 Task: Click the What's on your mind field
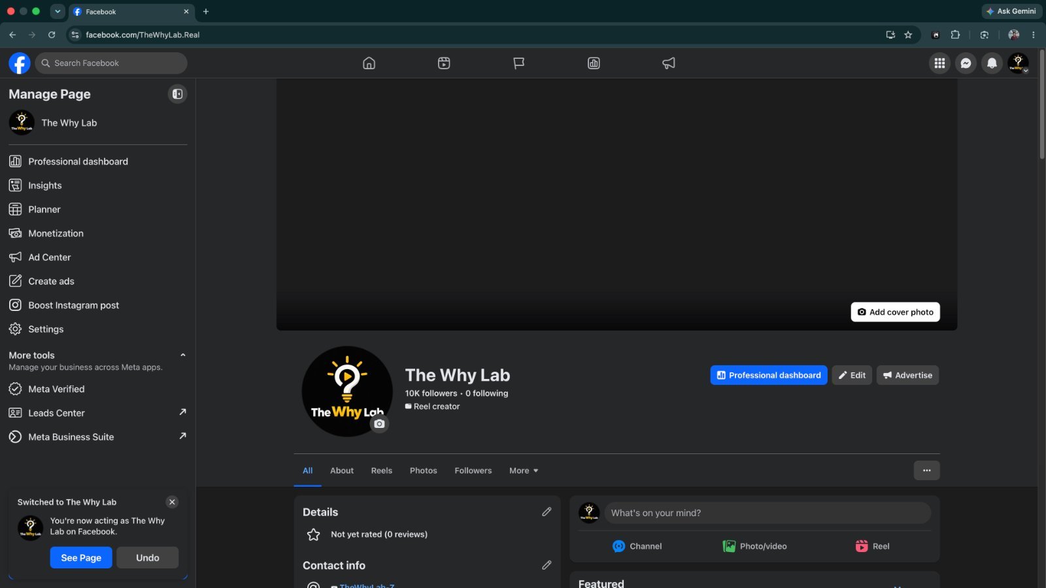(768, 513)
